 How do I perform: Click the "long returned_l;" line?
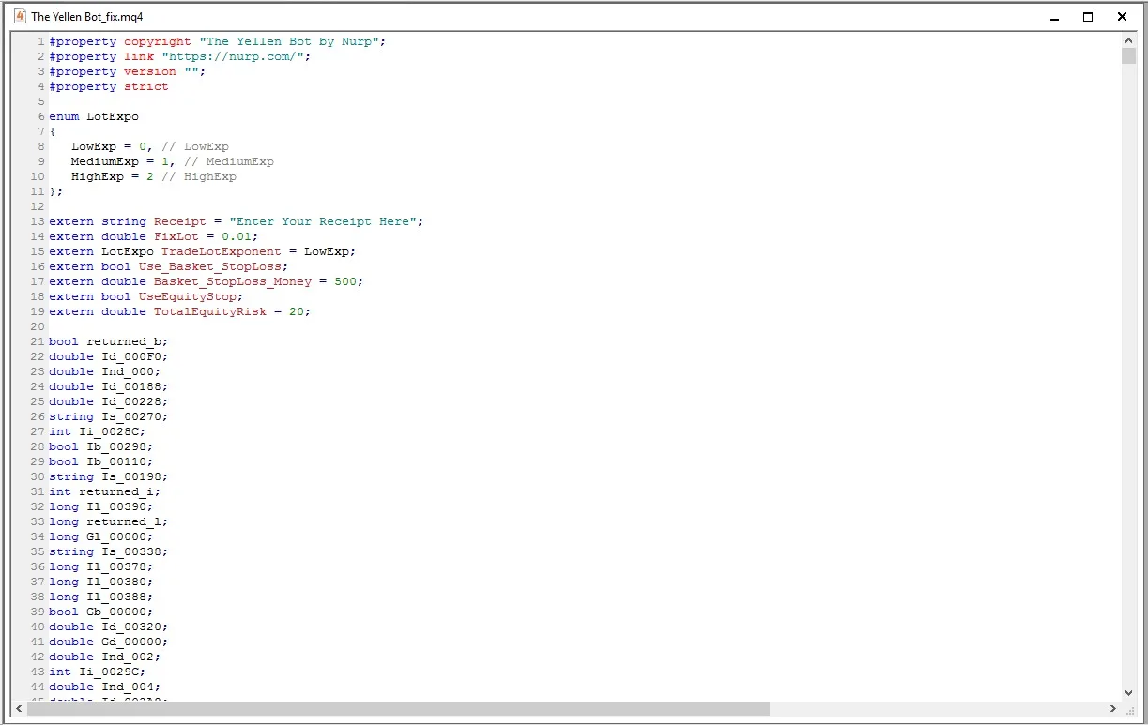pyautogui.click(x=109, y=521)
